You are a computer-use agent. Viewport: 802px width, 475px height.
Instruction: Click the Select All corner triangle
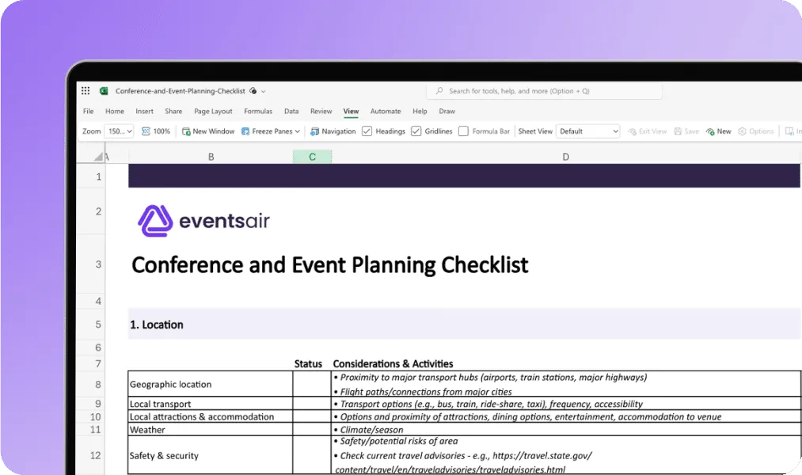97,157
